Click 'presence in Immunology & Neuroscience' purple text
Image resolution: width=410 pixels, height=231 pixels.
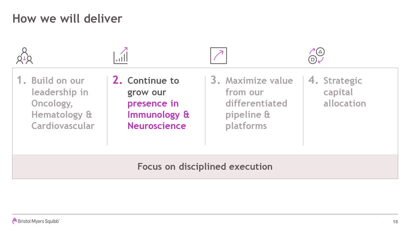click(158, 115)
